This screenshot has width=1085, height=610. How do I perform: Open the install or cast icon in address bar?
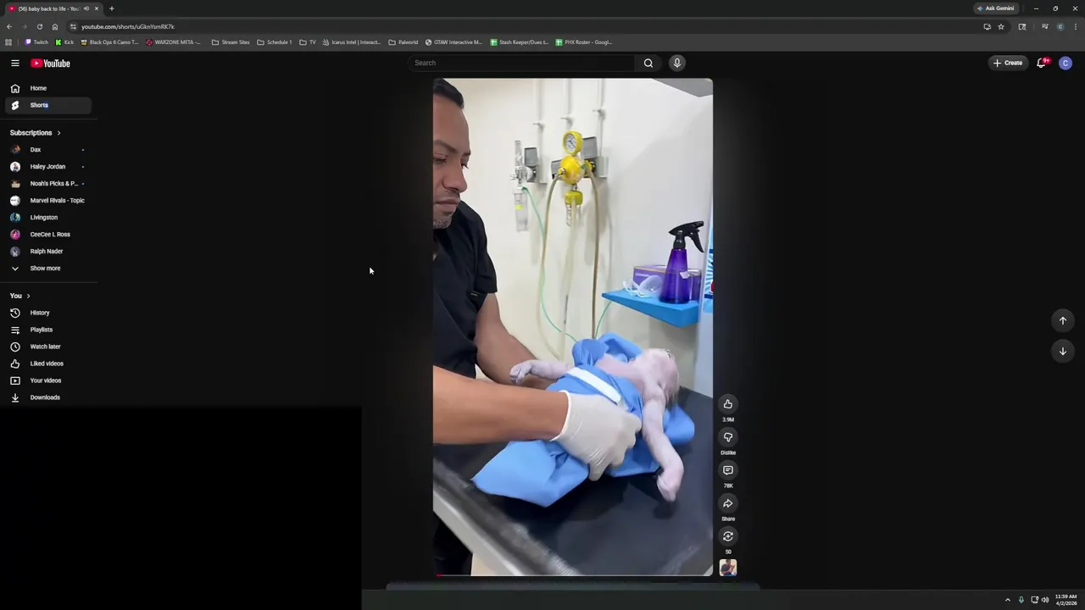(987, 26)
